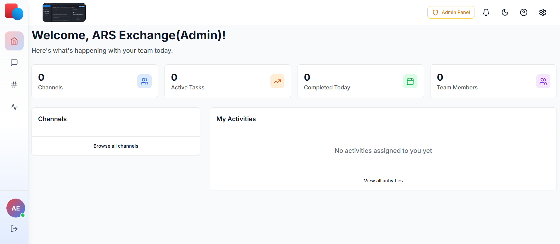Open the Home dashboard sidebar icon

click(x=14, y=41)
